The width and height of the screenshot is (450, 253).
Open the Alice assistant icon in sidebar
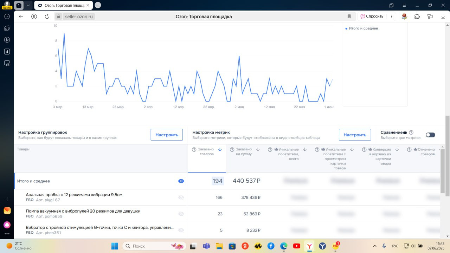pyautogui.click(x=7, y=225)
